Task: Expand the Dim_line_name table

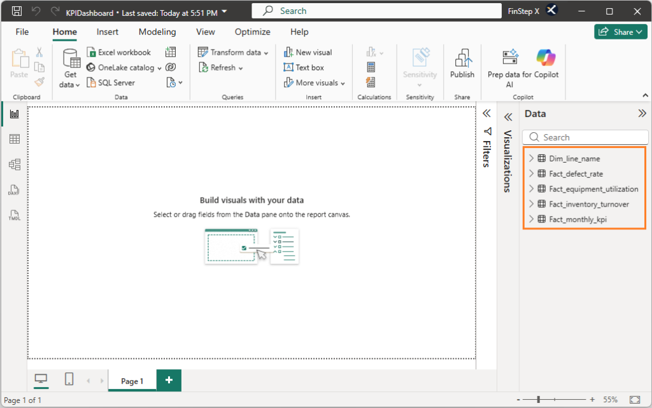Action: tap(531, 158)
